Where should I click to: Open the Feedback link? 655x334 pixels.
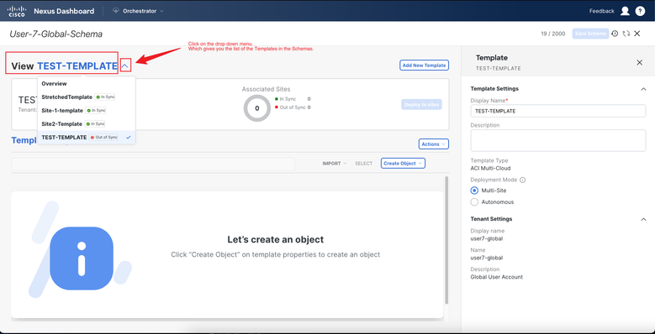coord(601,11)
